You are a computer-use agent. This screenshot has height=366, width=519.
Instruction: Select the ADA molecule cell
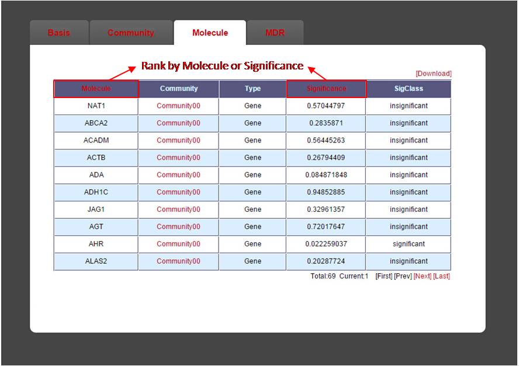(96, 175)
